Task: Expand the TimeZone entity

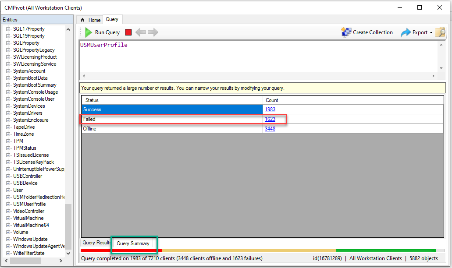Action: (8, 134)
